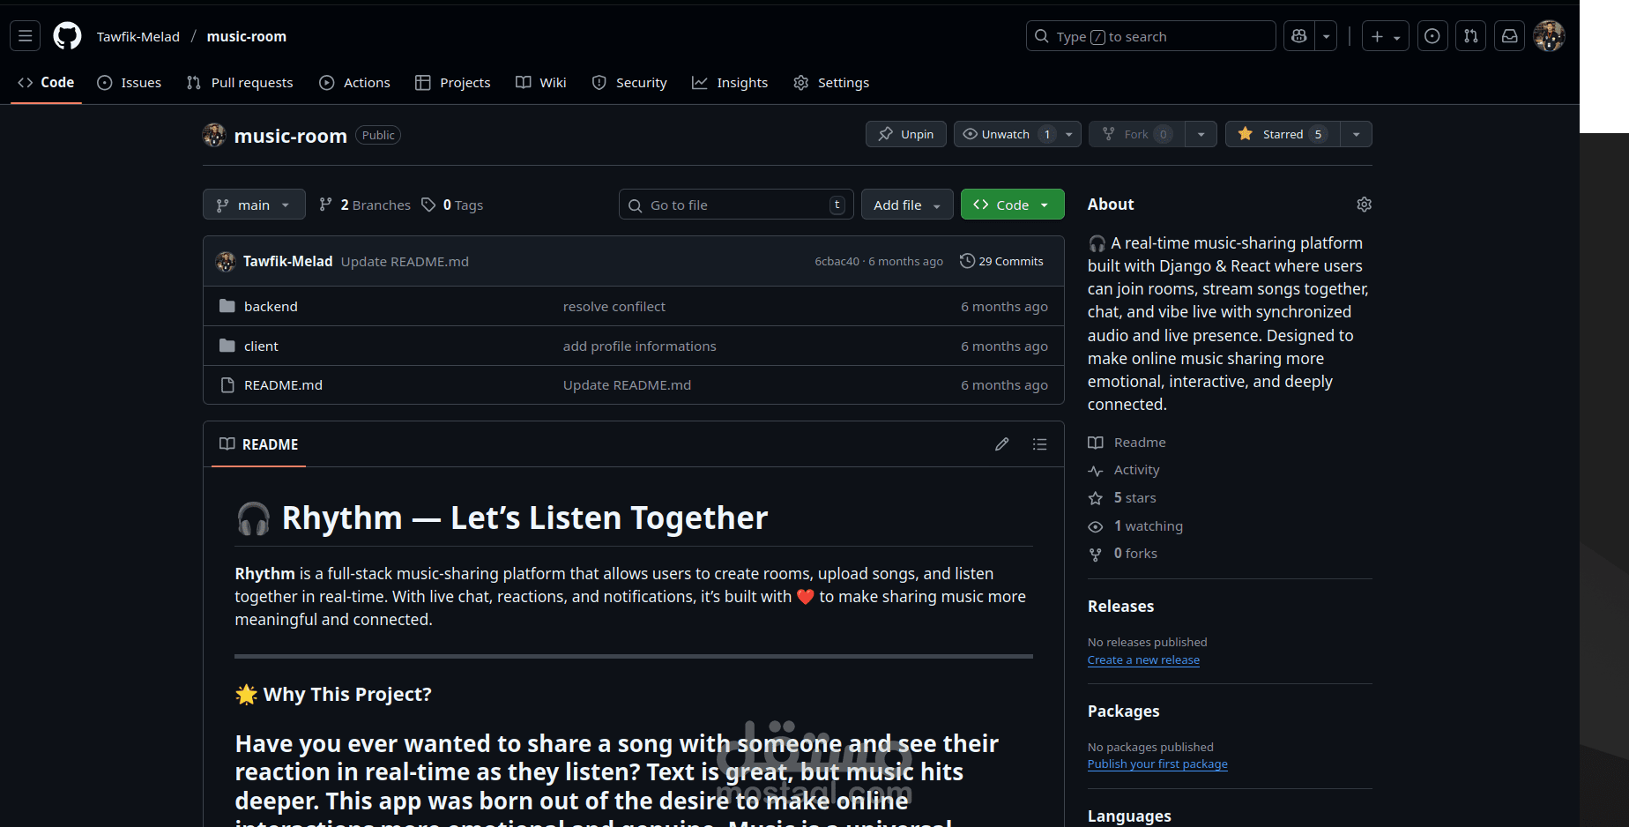Open the Projects tab
The image size is (1629, 827).
point(452,82)
